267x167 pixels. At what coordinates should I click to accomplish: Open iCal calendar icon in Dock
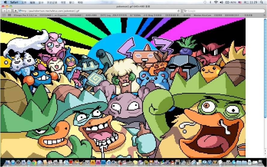click(x=50, y=162)
